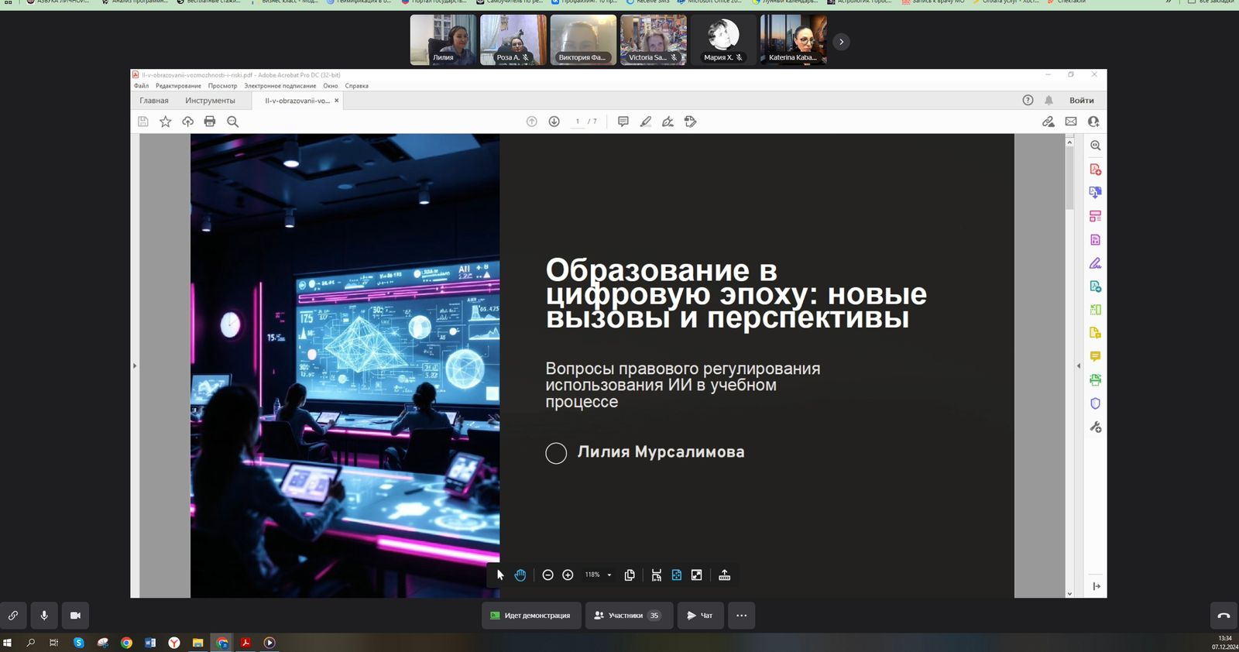Open the sign document tool
The height and width of the screenshot is (652, 1239).
pos(668,122)
